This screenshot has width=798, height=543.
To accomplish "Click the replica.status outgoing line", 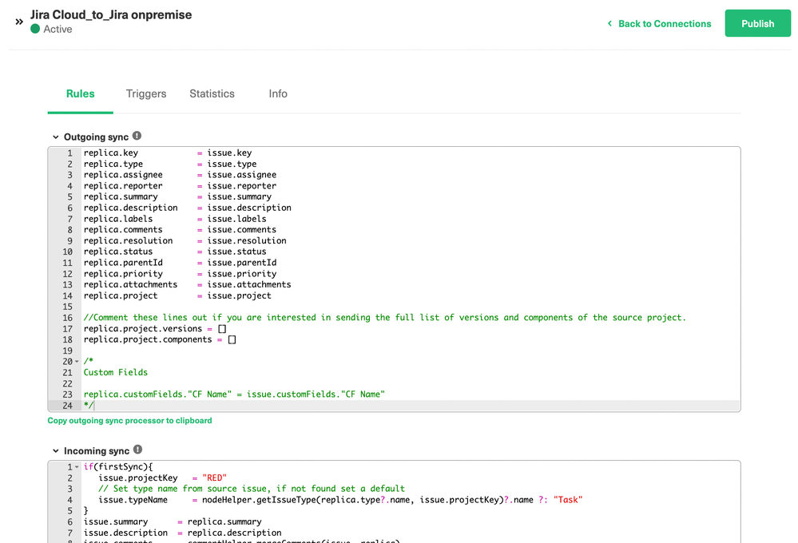I will pyautogui.click(x=175, y=252).
